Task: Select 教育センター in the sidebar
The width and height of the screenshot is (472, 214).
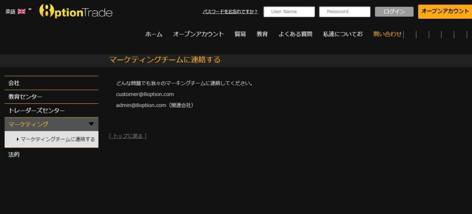Action: (51, 97)
